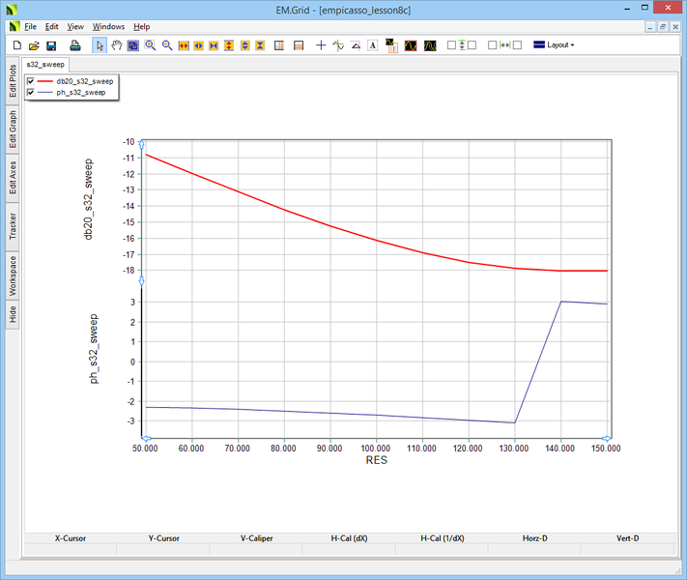Click the Open folder icon
687x580 pixels.
coord(34,45)
